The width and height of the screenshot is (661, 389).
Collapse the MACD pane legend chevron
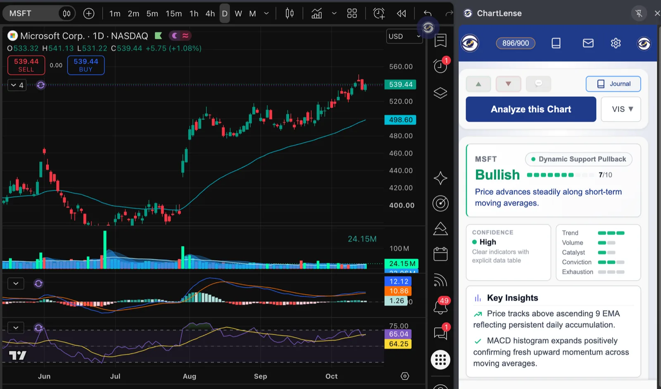[x=16, y=284]
